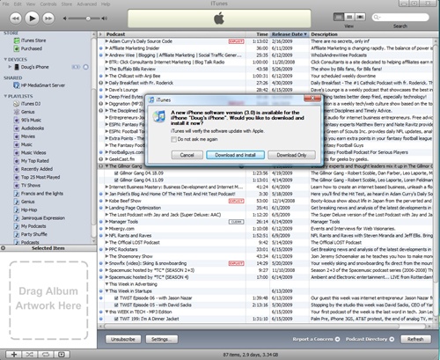
Task: Click Download and Install button
Action: pos(235,155)
